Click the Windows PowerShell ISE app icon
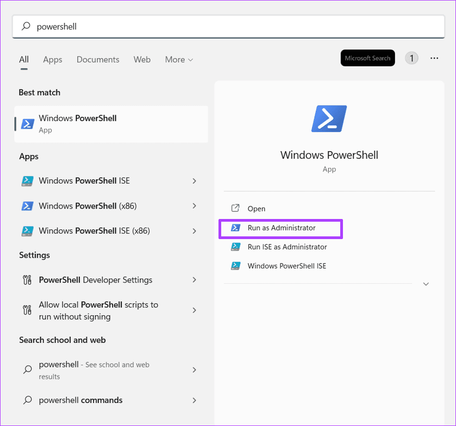The image size is (456, 426). pyautogui.click(x=27, y=181)
